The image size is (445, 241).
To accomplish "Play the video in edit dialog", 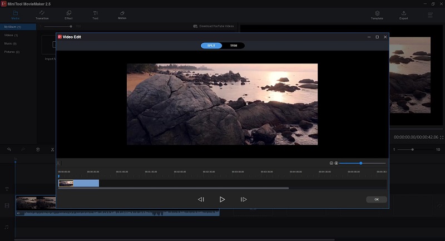I will [x=222, y=199].
